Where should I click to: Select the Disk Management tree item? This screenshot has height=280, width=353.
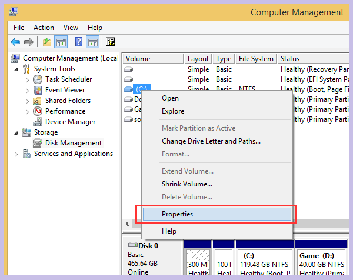(74, 143)
